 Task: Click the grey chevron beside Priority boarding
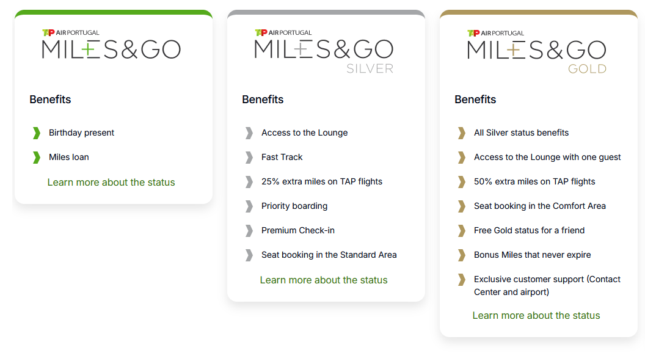click(249, 206)
